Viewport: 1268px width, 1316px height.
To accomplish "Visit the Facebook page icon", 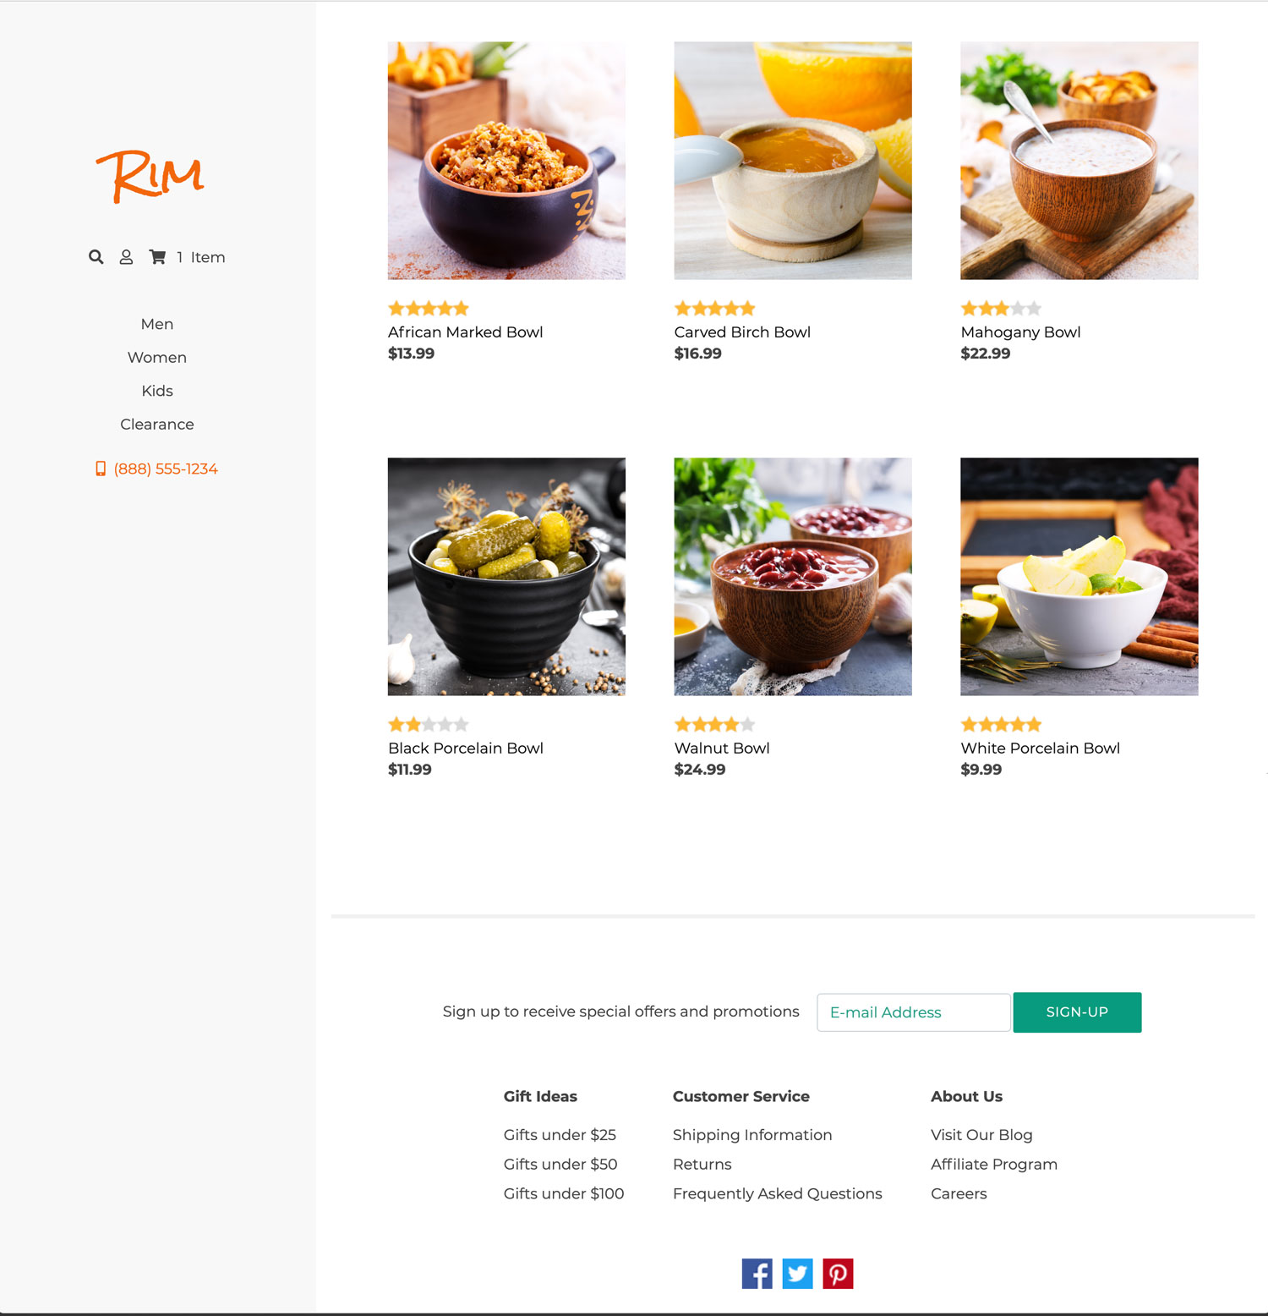I will tap(757, 1274).
